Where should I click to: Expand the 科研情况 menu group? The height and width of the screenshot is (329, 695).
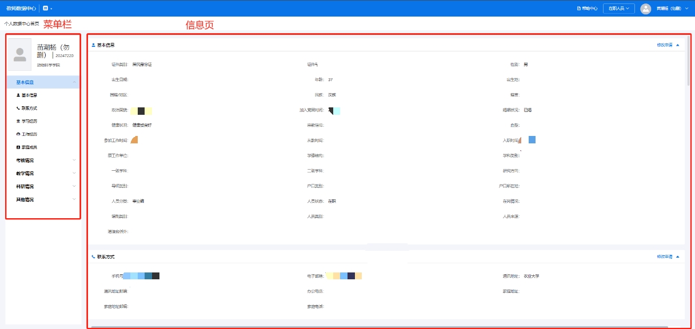click(74, 186)
